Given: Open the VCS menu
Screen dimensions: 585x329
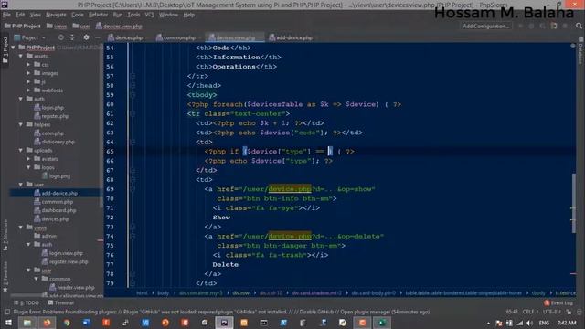Looking at the screenshot, I should tap(150, 15).
